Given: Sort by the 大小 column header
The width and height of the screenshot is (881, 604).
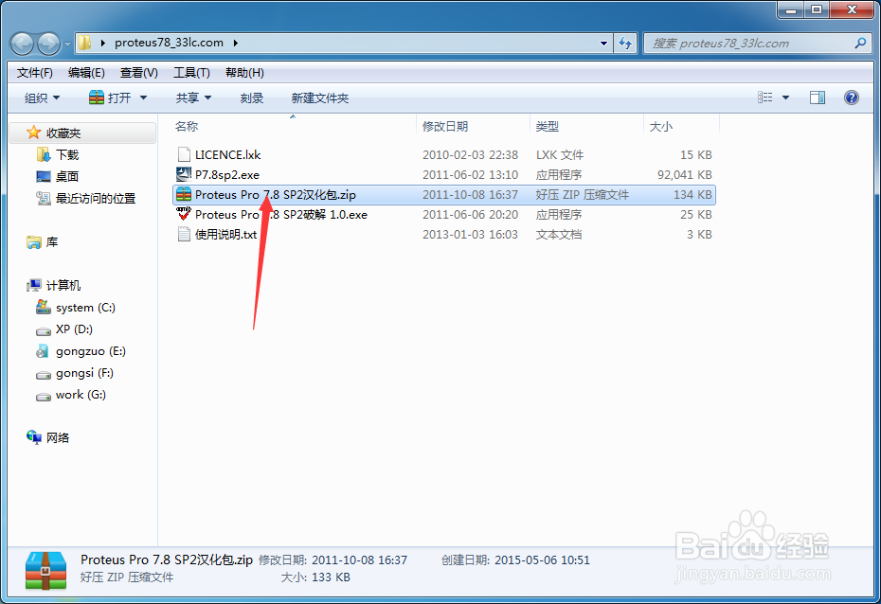Looking at the screenshot, I should pos(661,126).
